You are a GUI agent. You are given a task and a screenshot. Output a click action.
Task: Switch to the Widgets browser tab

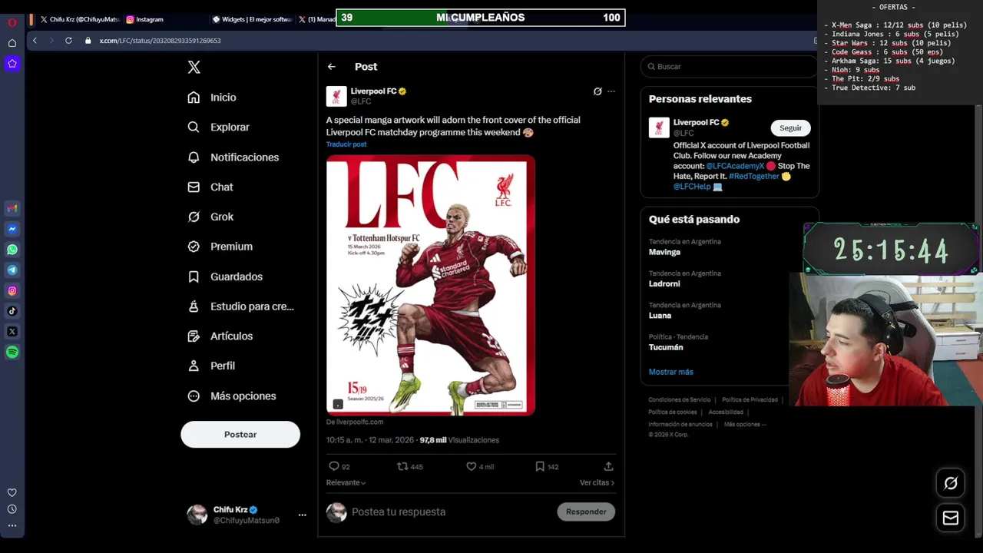pyautogui.click(x=251, y=19)
